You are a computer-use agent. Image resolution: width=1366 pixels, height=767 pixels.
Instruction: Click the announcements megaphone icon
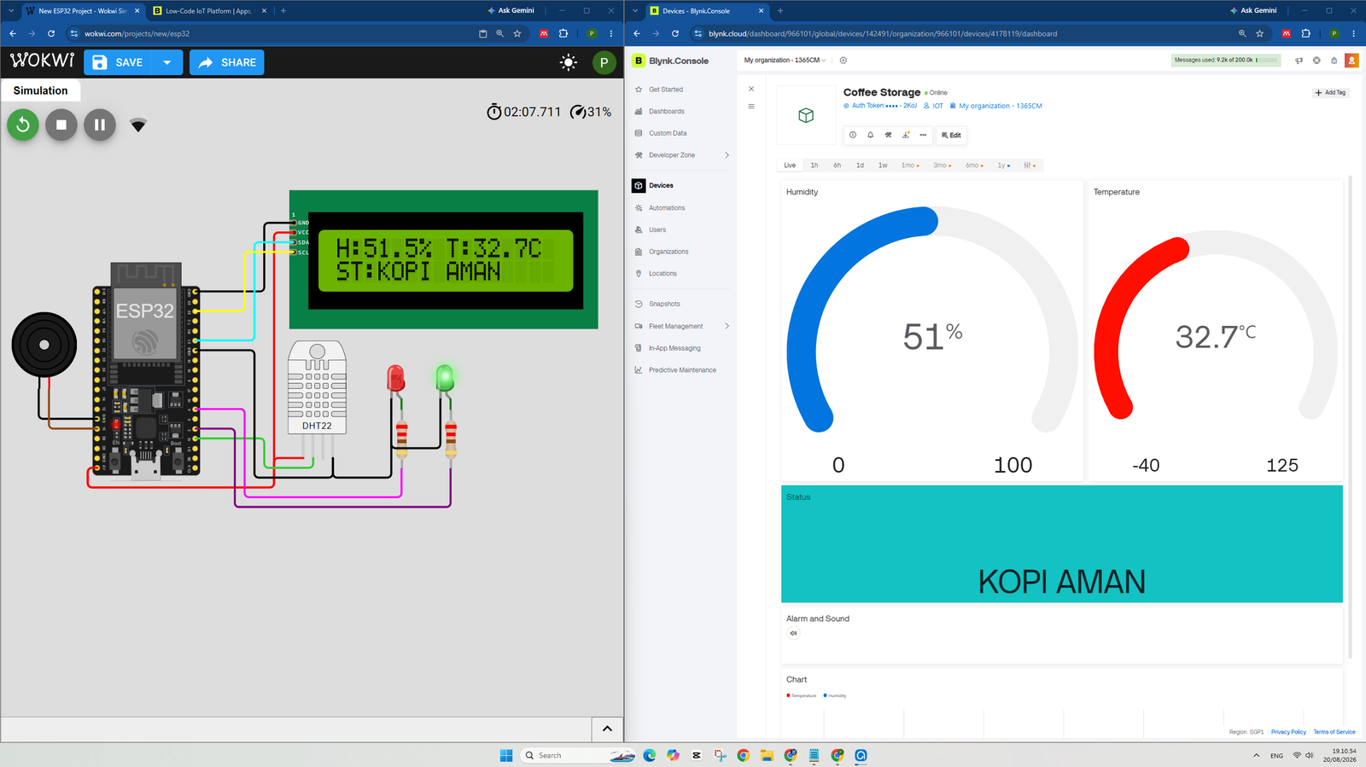coord(1299,61)
